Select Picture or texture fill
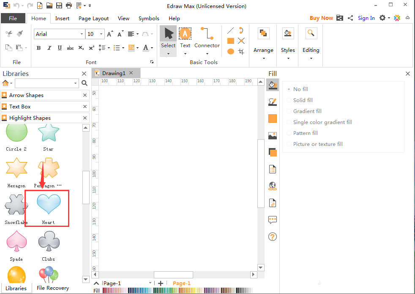Image resolution: width=415 pixels, height=294 pixels. pyautogui.click(x=315, y=144)
